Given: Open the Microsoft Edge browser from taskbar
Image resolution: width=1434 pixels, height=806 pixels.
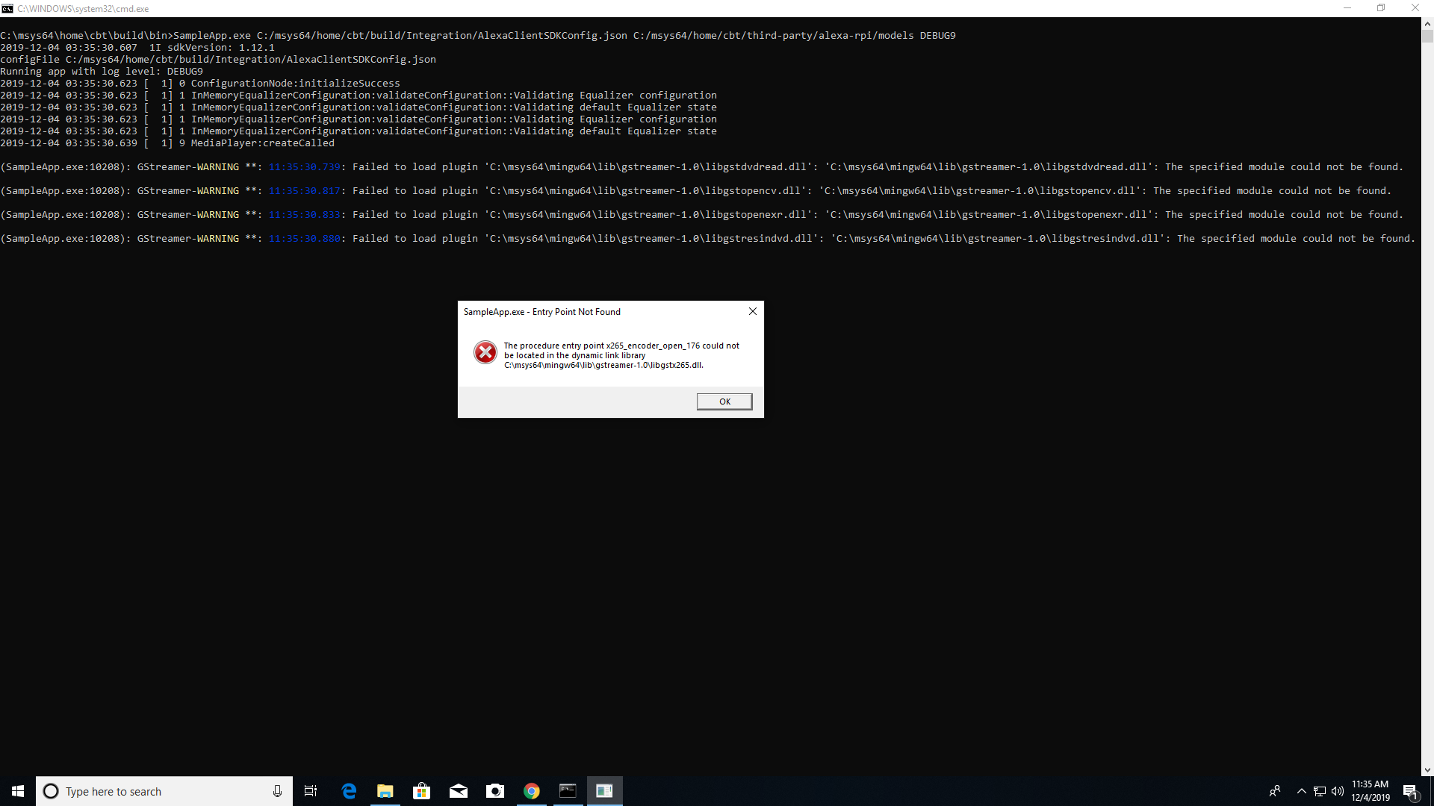Looking at the screenshot, I should tap(348, 790).
